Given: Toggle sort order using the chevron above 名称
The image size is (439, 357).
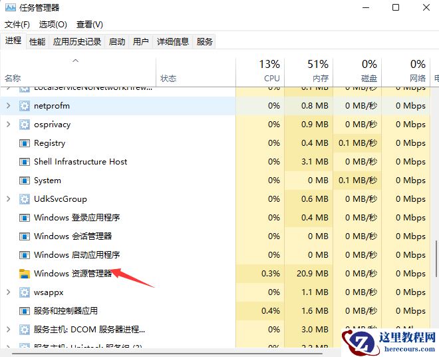Looking at the screenshot, I should tap(76, 61).
